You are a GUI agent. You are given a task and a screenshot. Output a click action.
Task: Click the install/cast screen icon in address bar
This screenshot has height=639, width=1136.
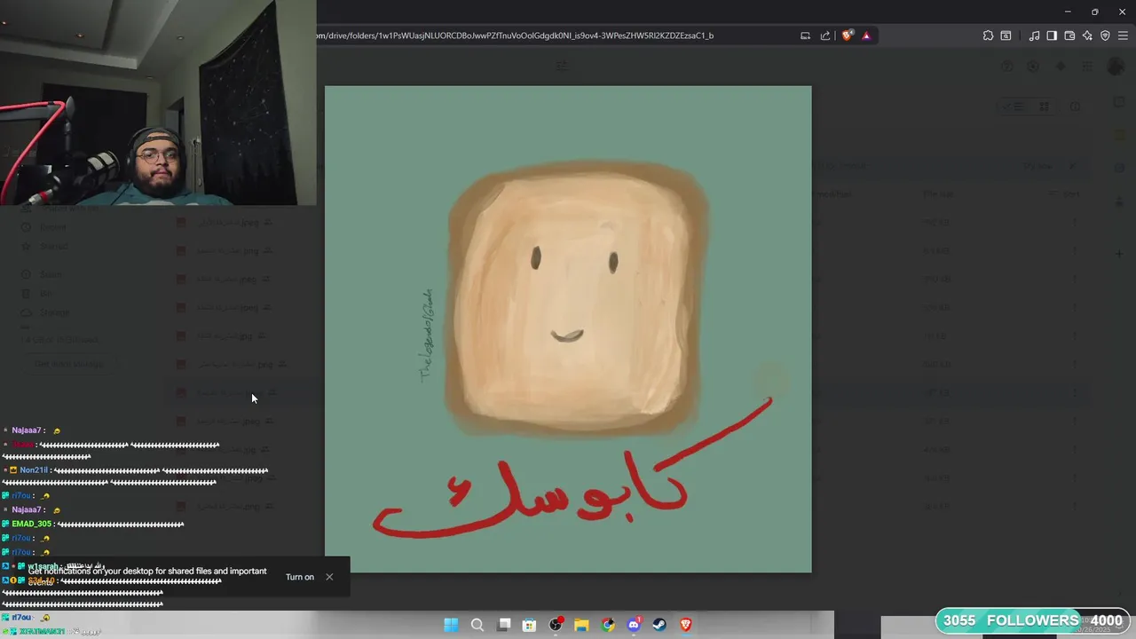pos(805,35)
